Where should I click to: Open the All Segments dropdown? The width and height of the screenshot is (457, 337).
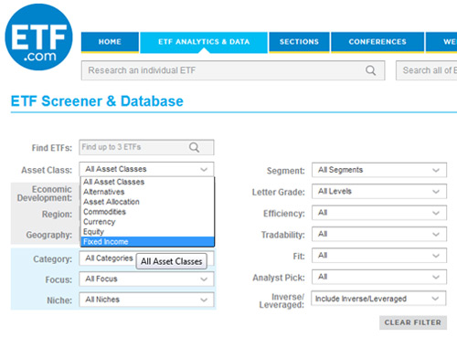(379, 170)
